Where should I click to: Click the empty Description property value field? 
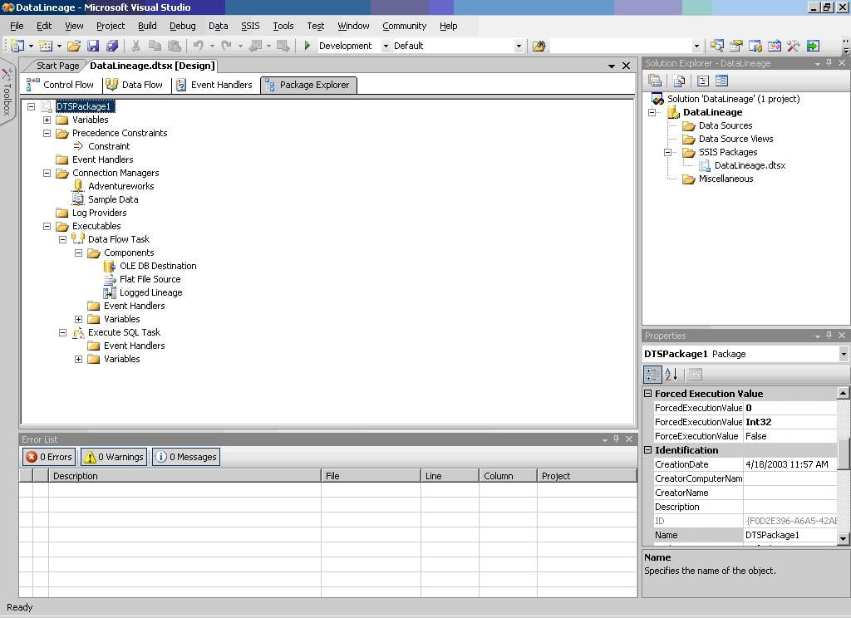coord(790,507)
